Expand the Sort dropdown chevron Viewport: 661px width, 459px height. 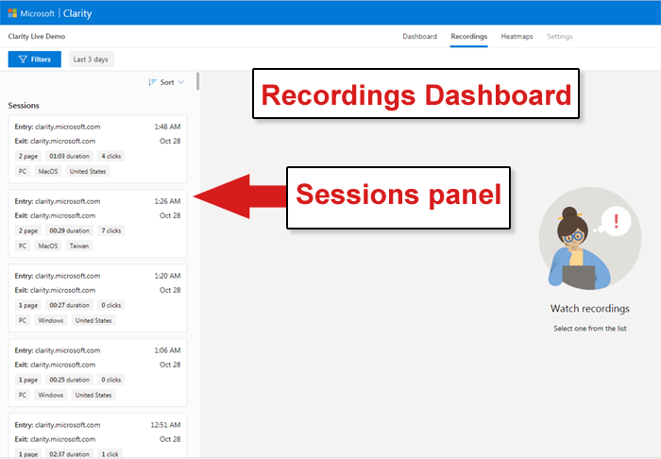[181, 82]
